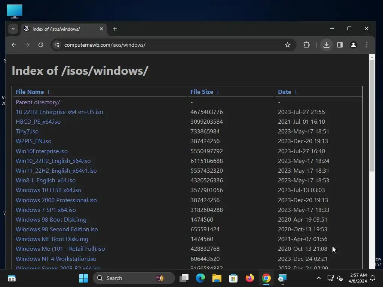Download Win10_22H2_English_x64.iso
Screen dimensions: 383x287
[x=53, y=161]
